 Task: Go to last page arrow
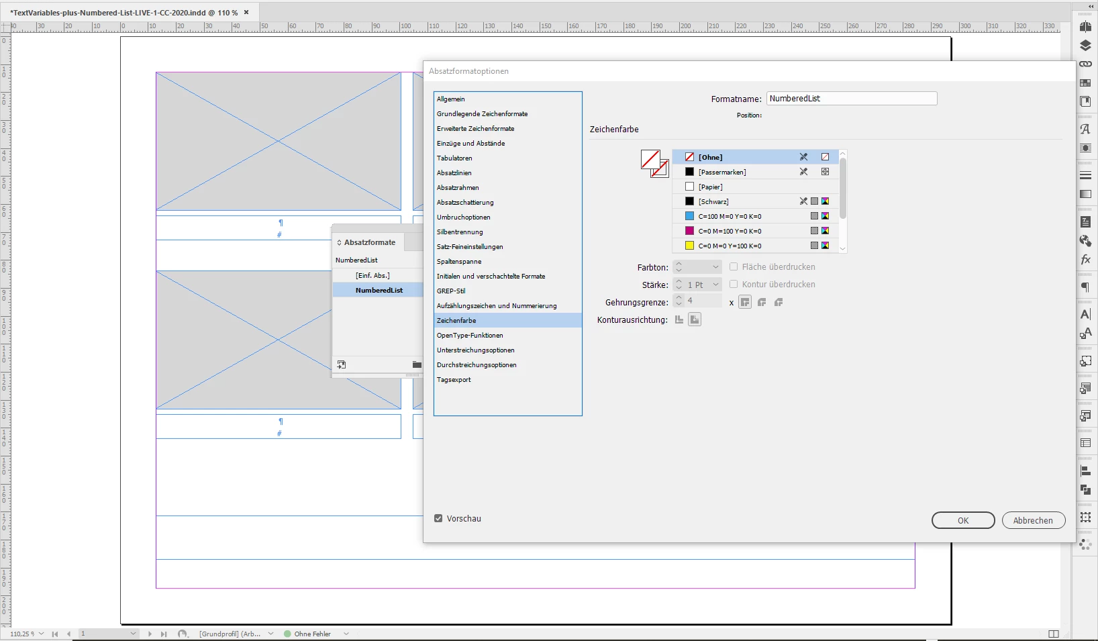point(163,634)
